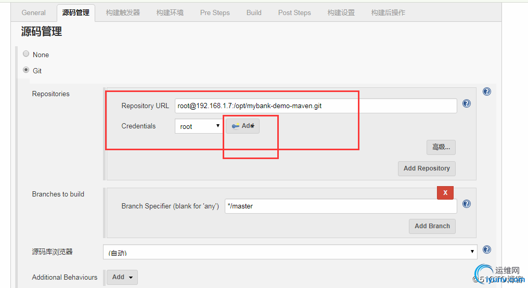
Task: Click the Credentials label
Action: pyautogui.click(x=138, y=126)
